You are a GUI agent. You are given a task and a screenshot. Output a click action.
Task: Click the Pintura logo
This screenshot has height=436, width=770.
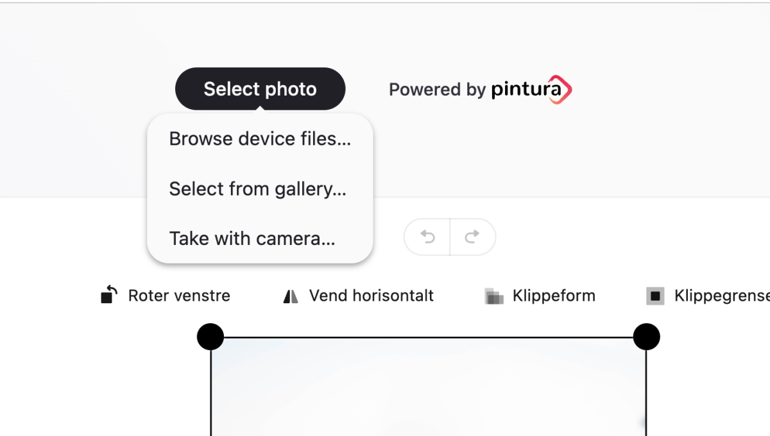click(x=531, y=89)
